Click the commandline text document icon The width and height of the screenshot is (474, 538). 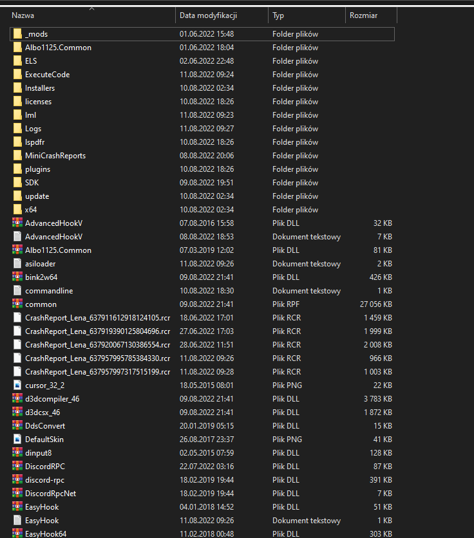pos(17,291)
